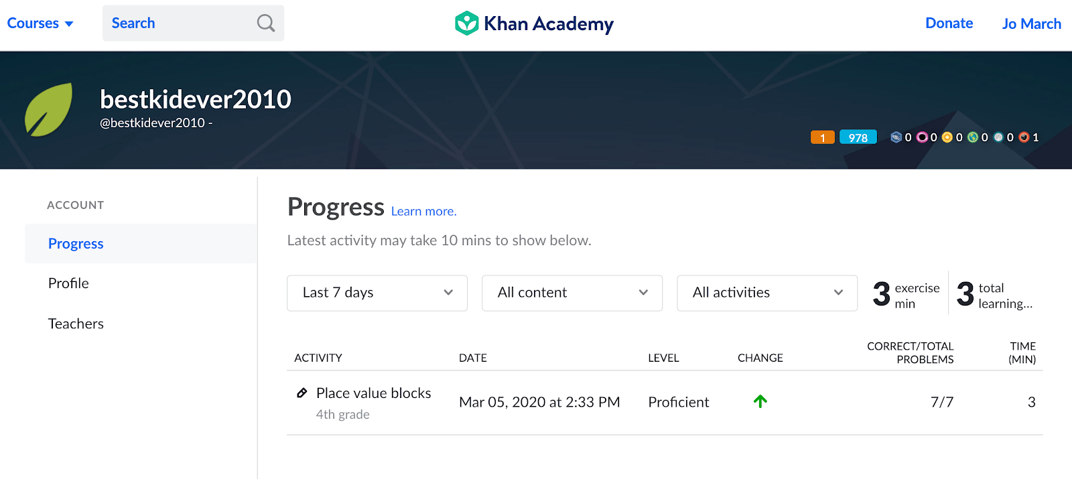This screenshot has height=479, width=1072.
Task: Open the Courses dropdown menu
Action: (40, 23)
